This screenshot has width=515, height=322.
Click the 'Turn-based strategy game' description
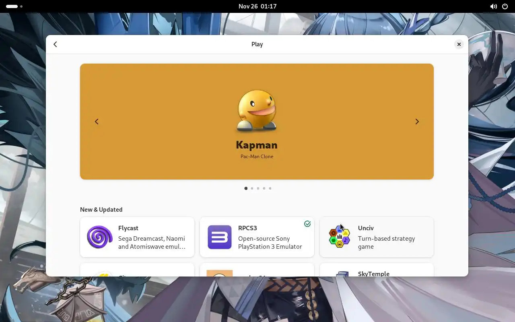tap(386, 243)
